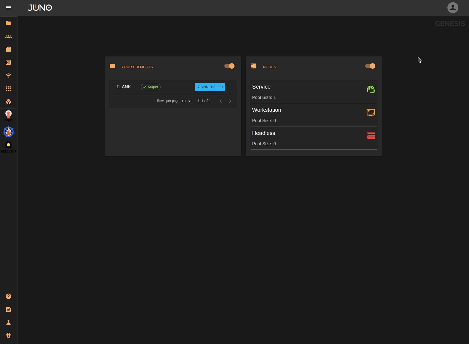469x344 pixels.
Task: Open the bug report icon in sidebar
Action: [8, 336]
